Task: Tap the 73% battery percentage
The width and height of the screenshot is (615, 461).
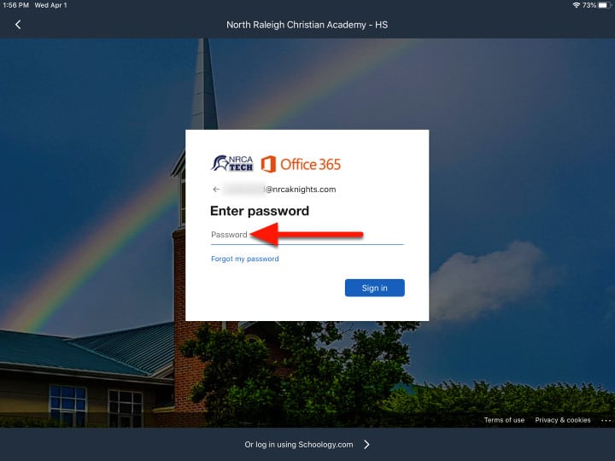Action: [589, 5]
